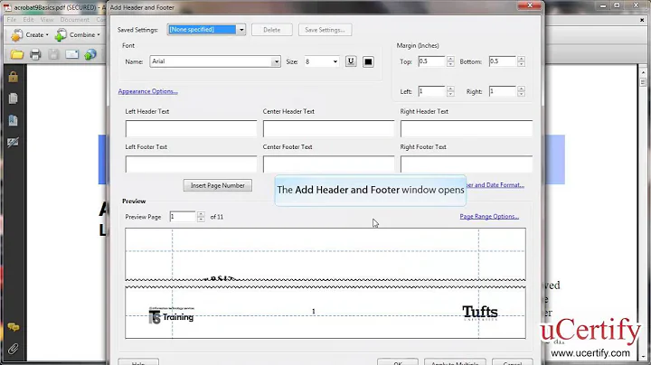Open the Page Number and Date Format link

click(495, 185)
